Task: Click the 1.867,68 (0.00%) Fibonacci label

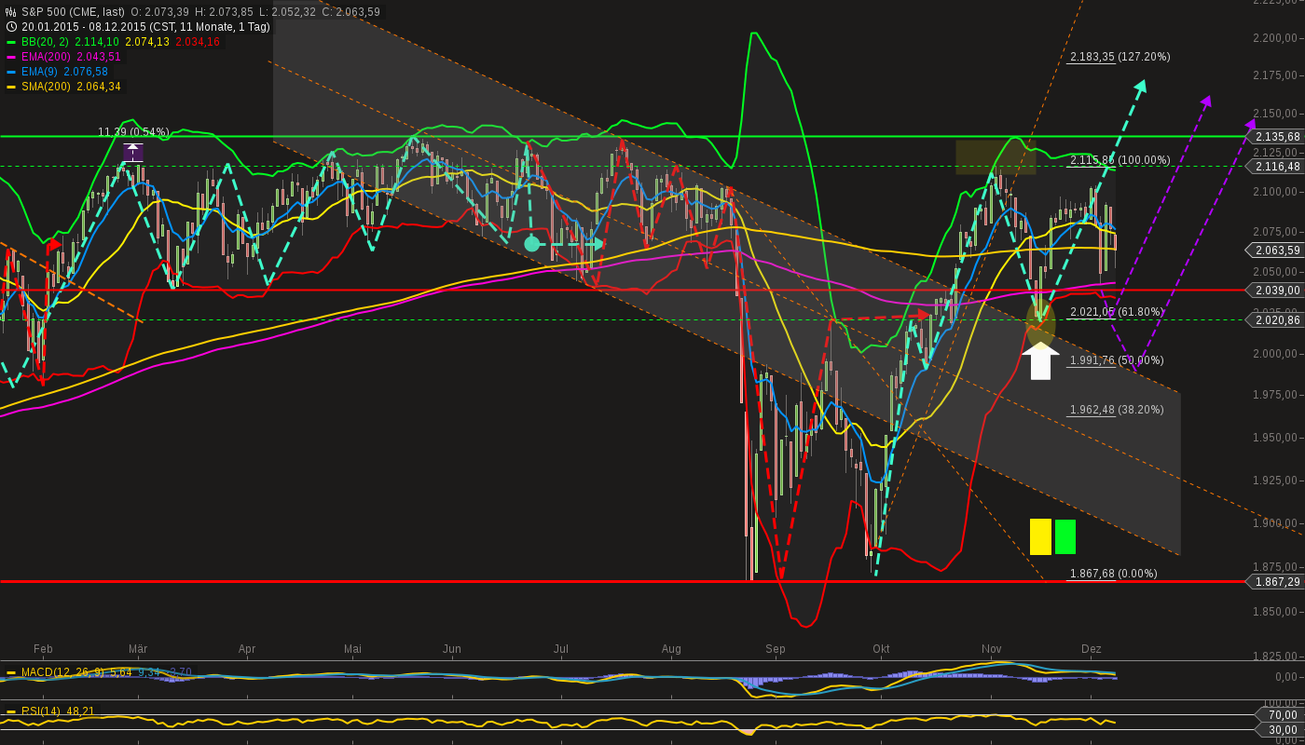Action: (1113, 574)
